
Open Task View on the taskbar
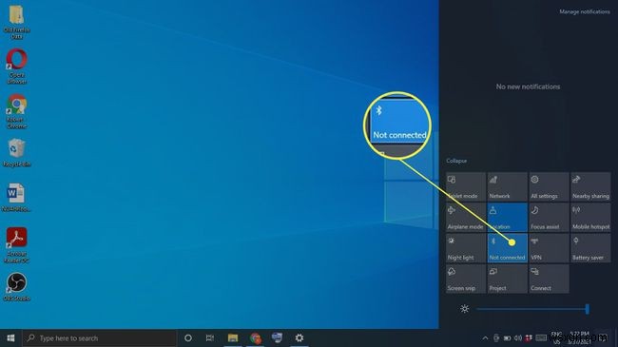click(x=210, y=337)
